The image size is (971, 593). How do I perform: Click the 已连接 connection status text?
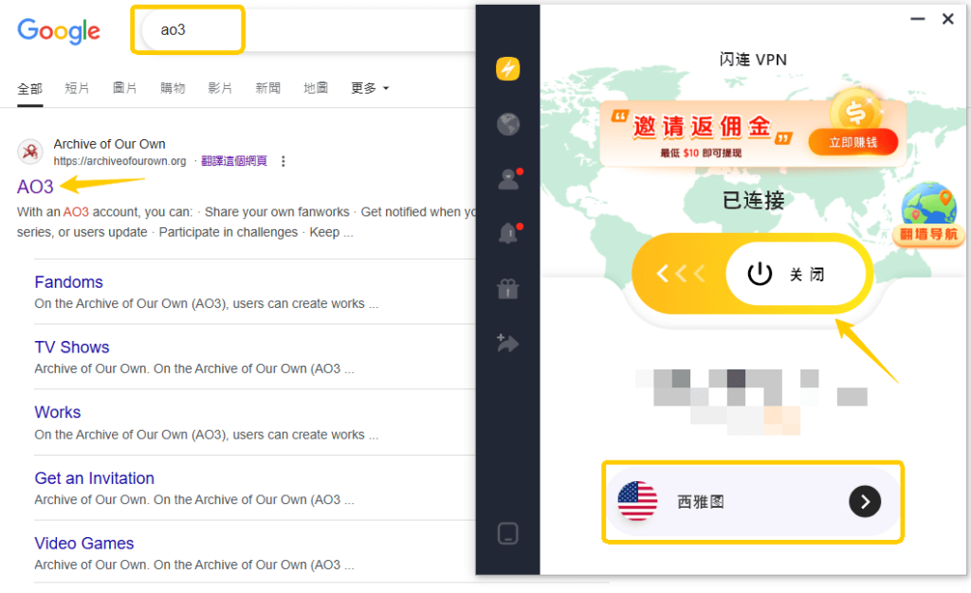754,200
